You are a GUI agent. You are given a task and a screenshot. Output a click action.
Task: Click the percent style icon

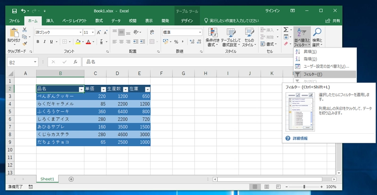(x=176, y=42)
